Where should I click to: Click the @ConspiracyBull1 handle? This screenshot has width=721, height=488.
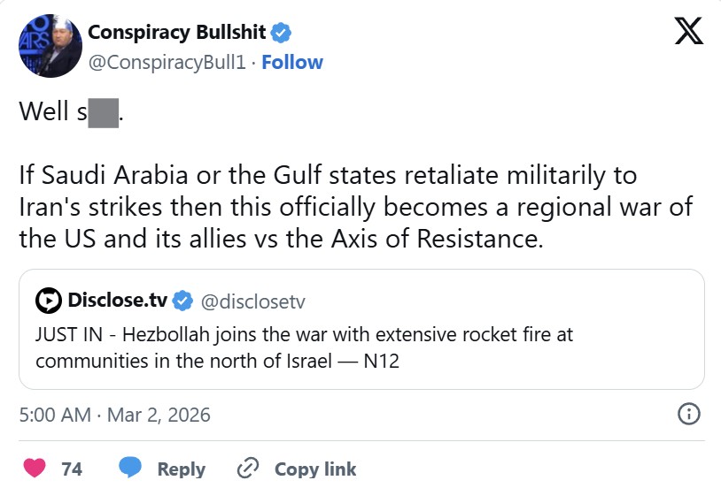click(170, 62)
